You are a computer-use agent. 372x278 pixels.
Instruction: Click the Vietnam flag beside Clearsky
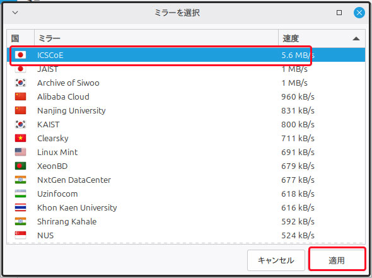(20, 138)
